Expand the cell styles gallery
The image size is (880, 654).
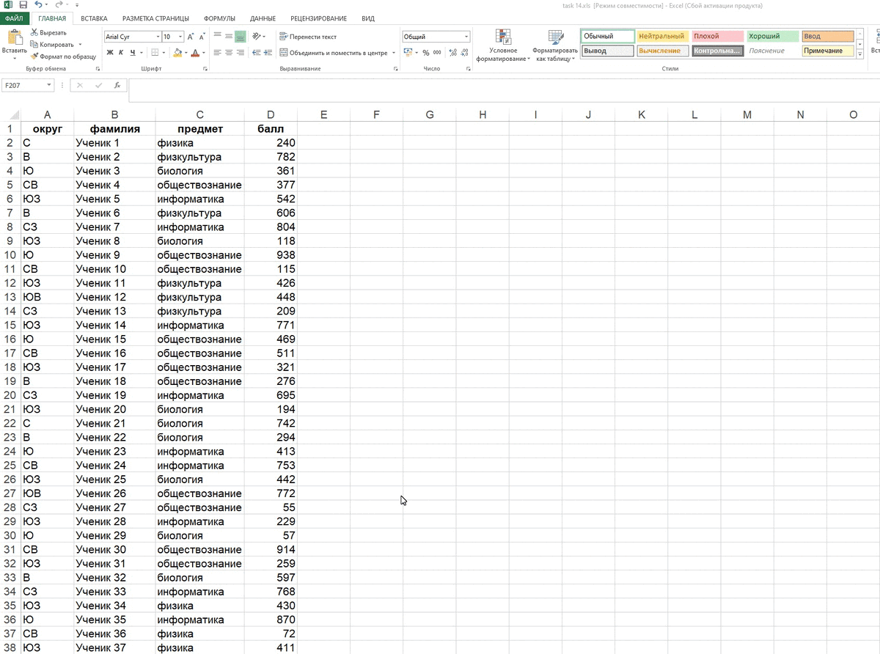point(859,53)
